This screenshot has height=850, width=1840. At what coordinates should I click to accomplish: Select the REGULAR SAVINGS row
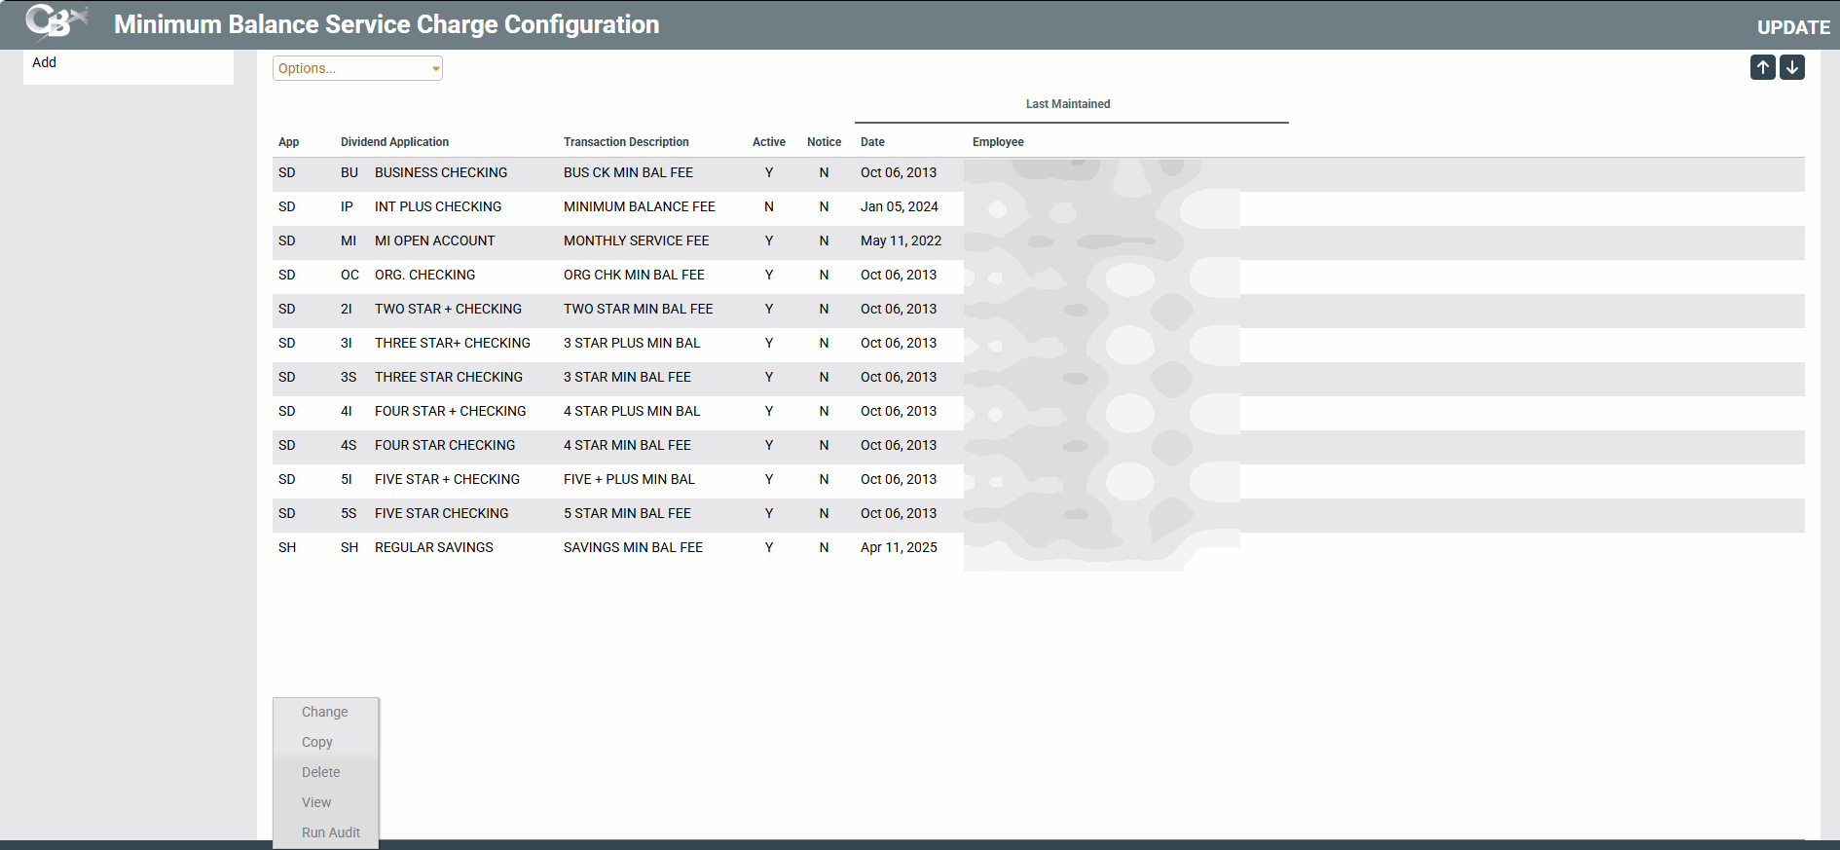pos(433,547)
